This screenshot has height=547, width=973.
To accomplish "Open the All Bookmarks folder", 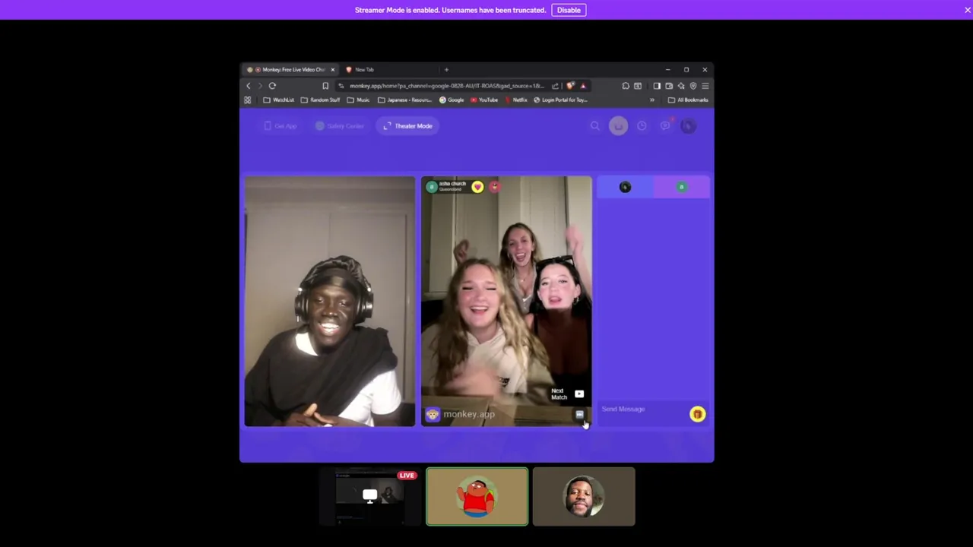I will click(x=688, y=100).
